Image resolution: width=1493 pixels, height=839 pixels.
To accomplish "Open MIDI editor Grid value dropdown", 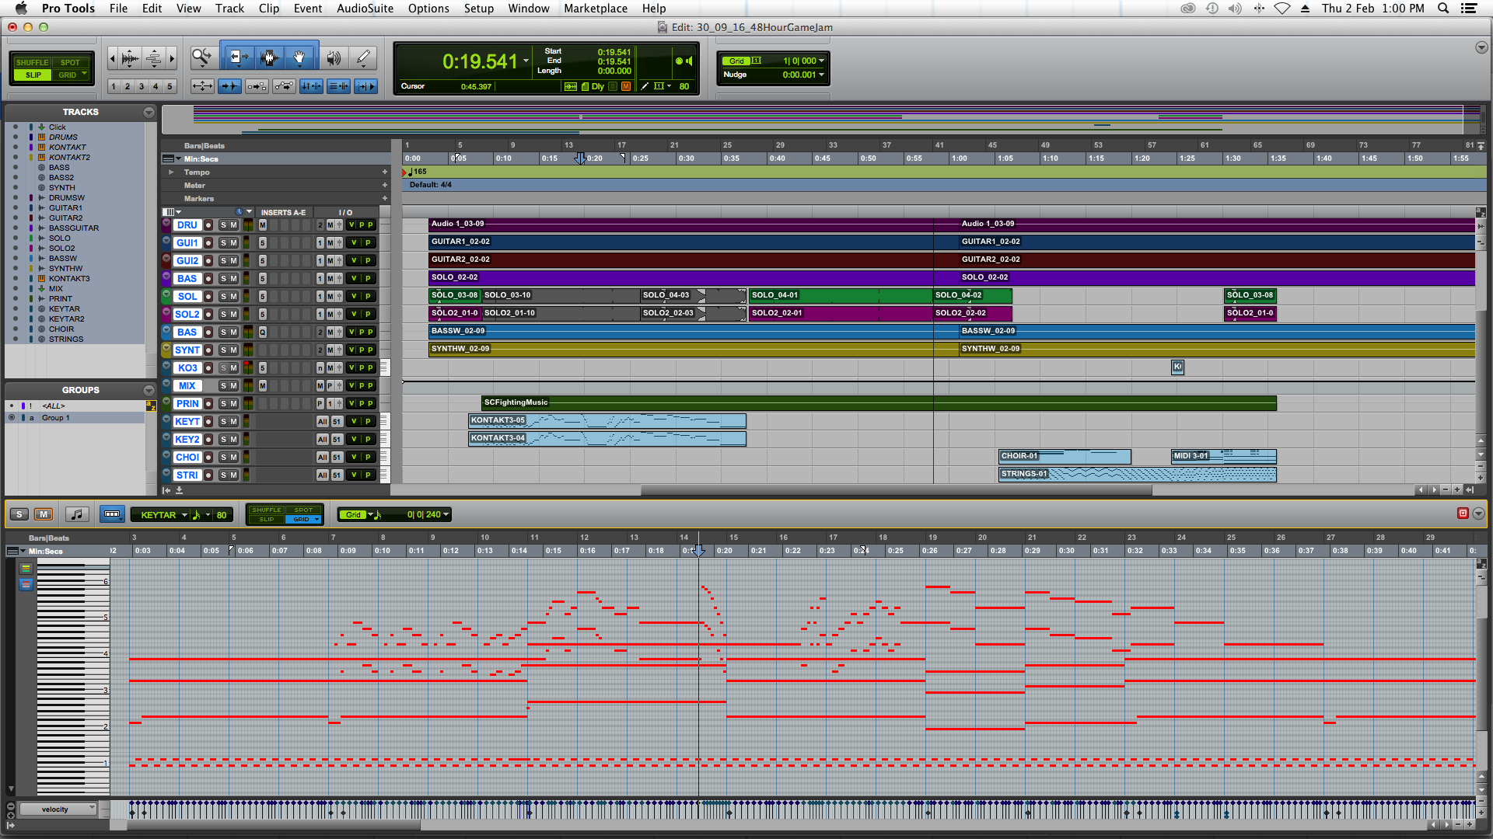I will (446, 514).
